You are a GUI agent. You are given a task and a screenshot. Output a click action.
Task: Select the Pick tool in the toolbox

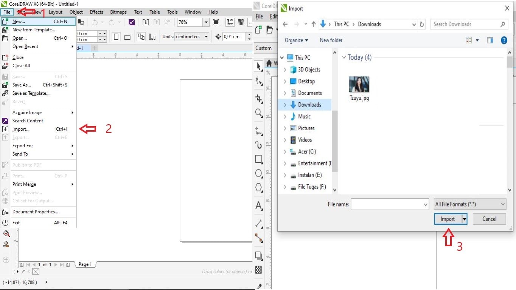(x=259, y=67)
